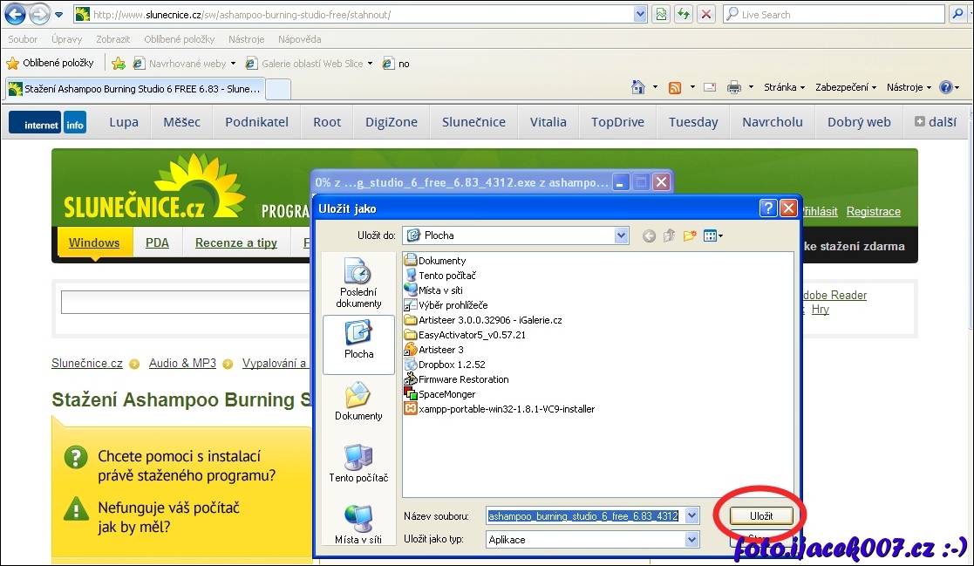974x566 pixels.
Task: Open the view menu icon in save dialog
Action: tap(712, 235)
